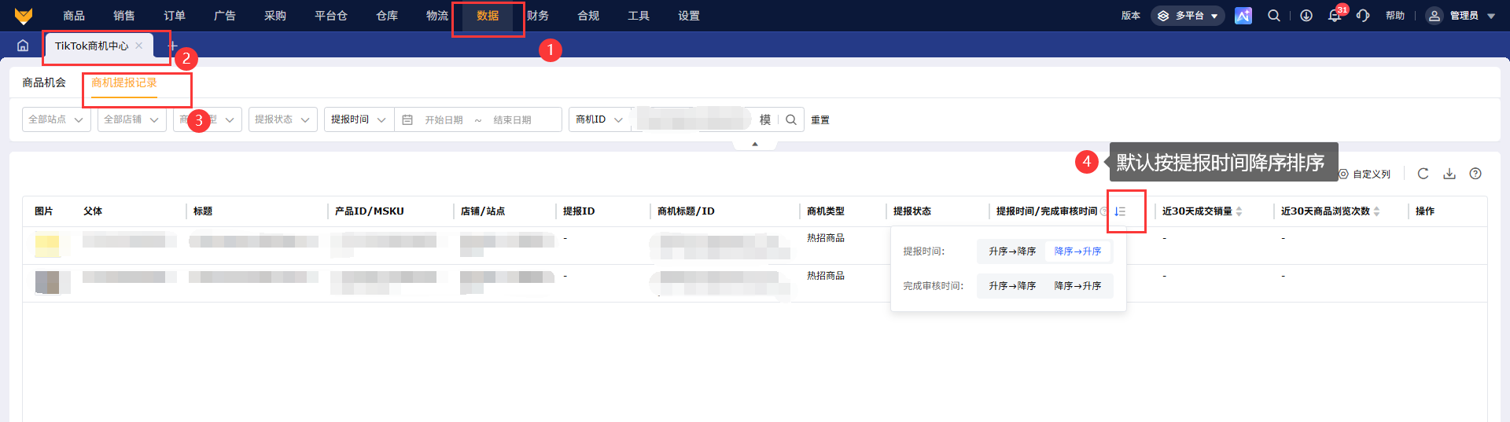Open the 全部站点 dropdown
Viewport: 1510px width, 422px height.
point(57,119)
